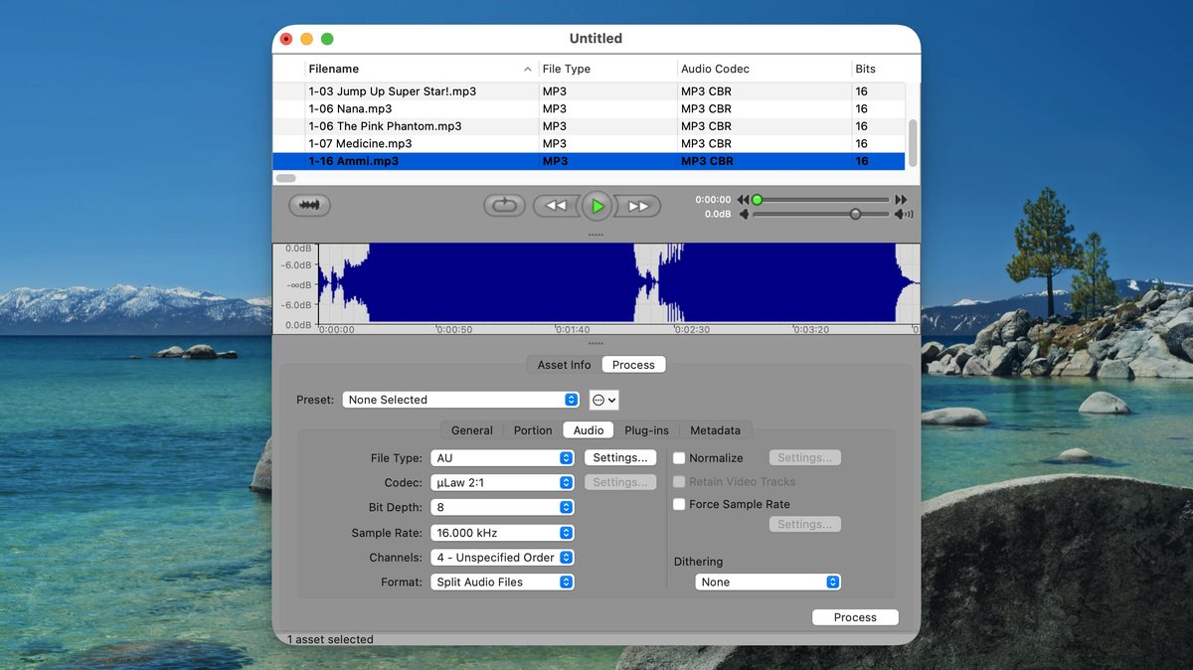Screen dimensions: 1193x670
Task: Open the preset actions ellipsis menu
Action: (x=604, y=400)
